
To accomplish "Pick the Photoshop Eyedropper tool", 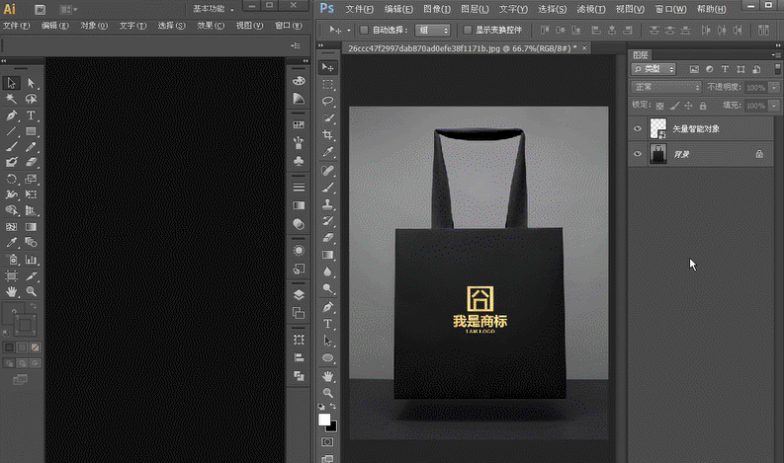I will click(327, 151).
